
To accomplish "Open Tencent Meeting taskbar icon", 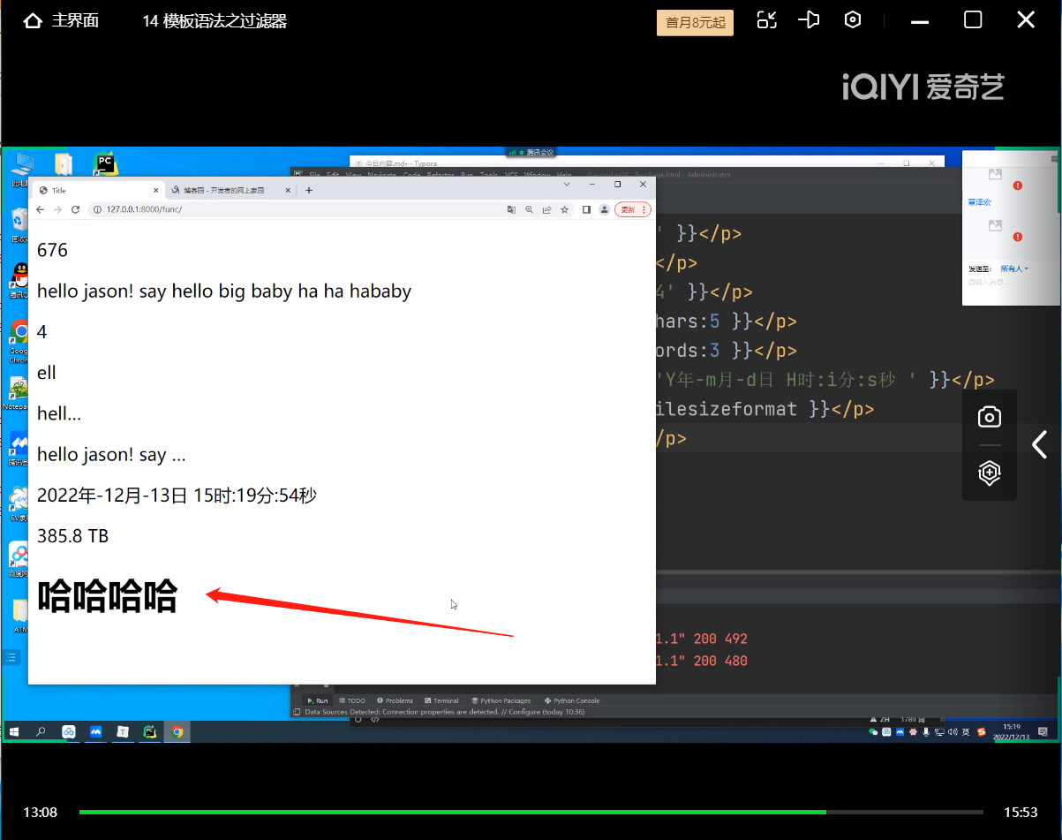I will click(x=95, y=731).
